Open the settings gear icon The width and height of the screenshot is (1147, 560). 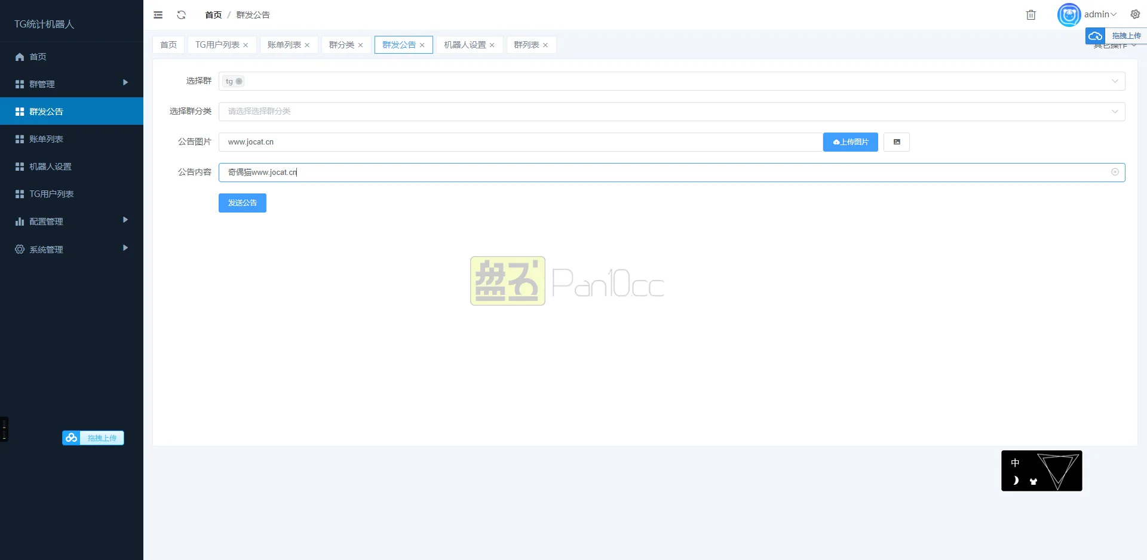[1135, 14]
